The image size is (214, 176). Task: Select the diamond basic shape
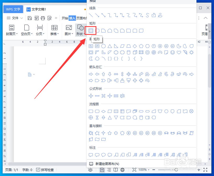(x=135, y=46)
